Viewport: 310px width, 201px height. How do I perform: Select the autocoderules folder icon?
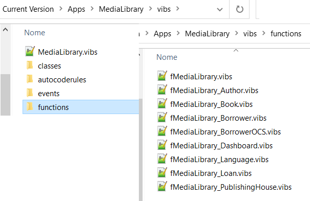(x=30, y=79)
